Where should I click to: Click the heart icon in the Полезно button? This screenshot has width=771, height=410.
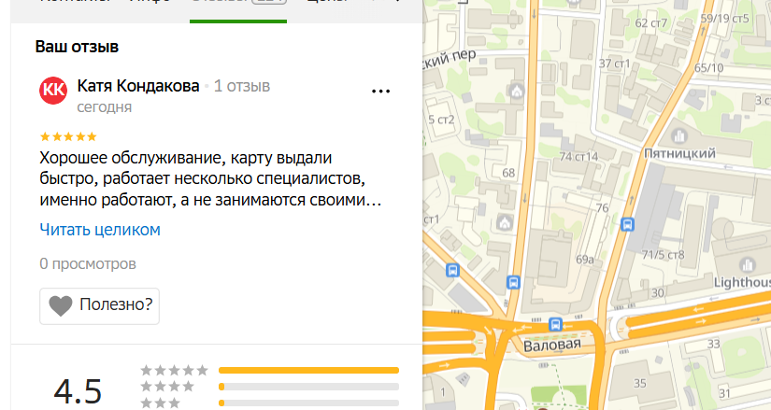pyautogui.click(x=61, y=305)
